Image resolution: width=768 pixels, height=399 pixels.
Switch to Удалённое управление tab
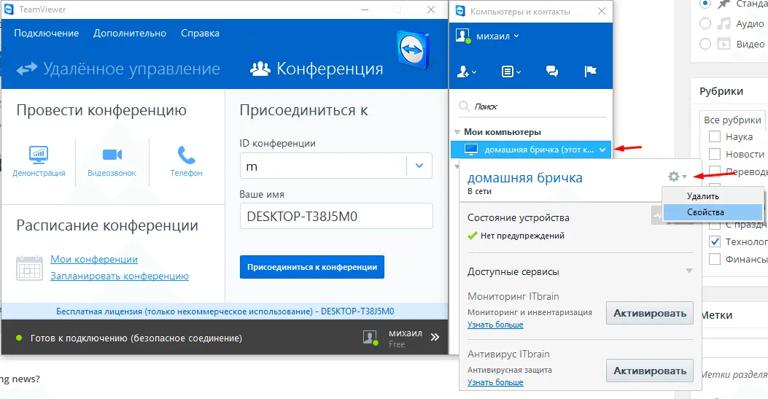[119, 69]
